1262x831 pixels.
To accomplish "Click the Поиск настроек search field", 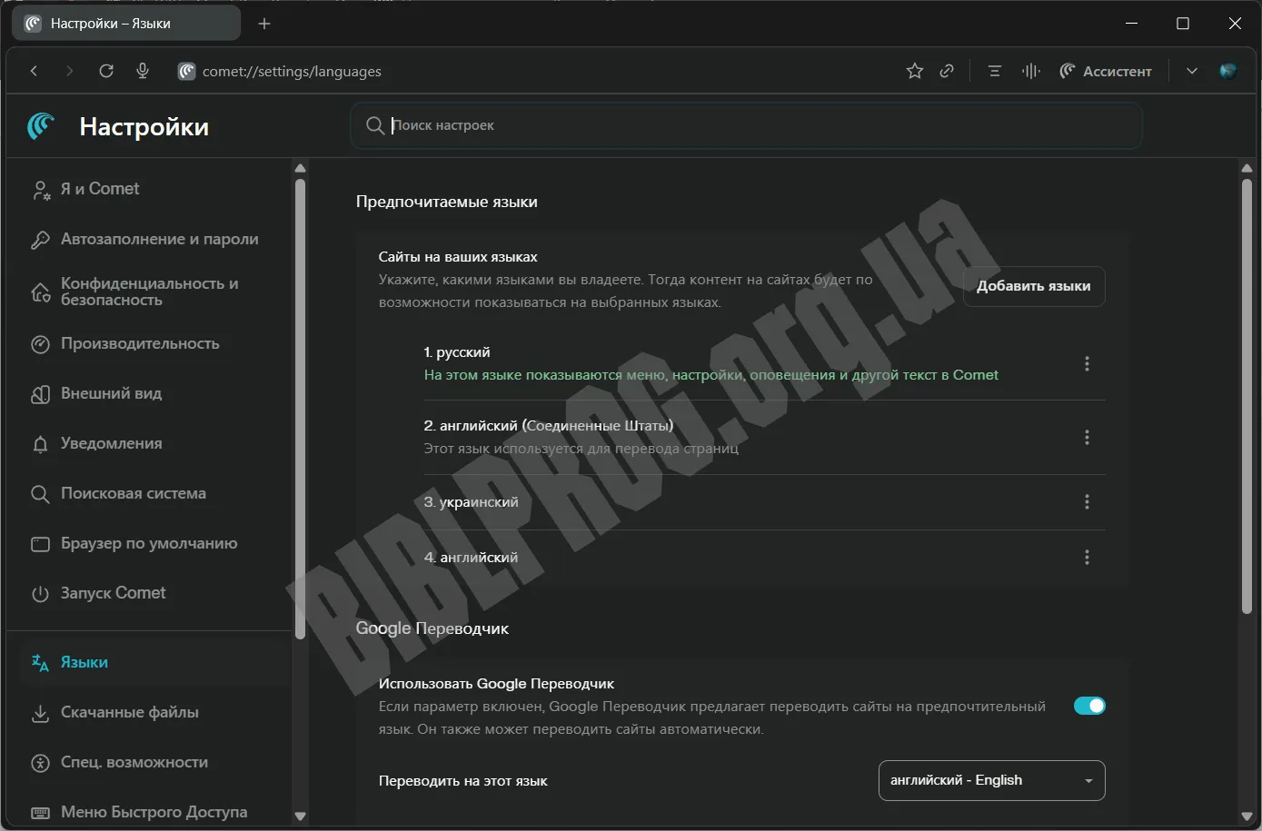I will (745, 125).
